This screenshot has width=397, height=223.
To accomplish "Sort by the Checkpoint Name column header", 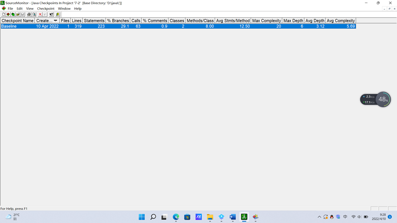I will click(17, 21).
